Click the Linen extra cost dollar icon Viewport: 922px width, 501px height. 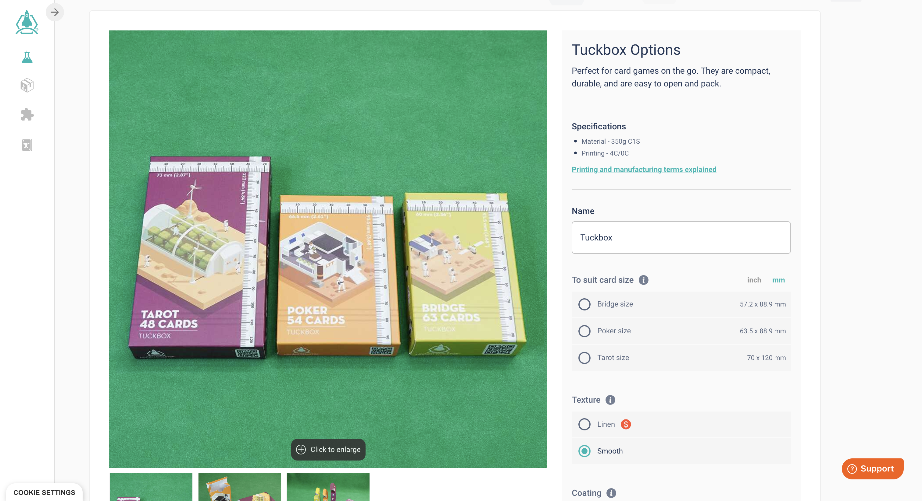click(x=626, y=424)
